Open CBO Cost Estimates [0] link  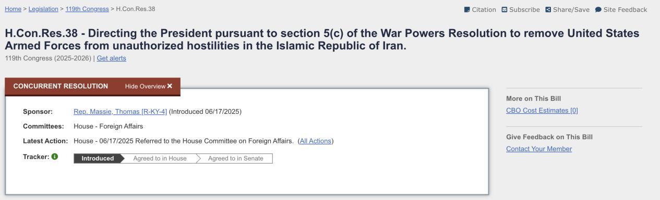(x=542, y=110)
